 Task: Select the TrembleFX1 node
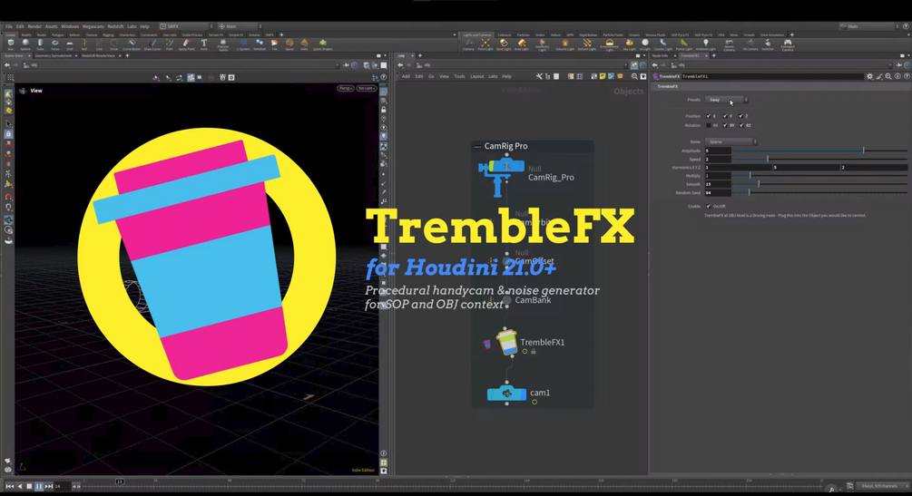click(x=507, y=343)
